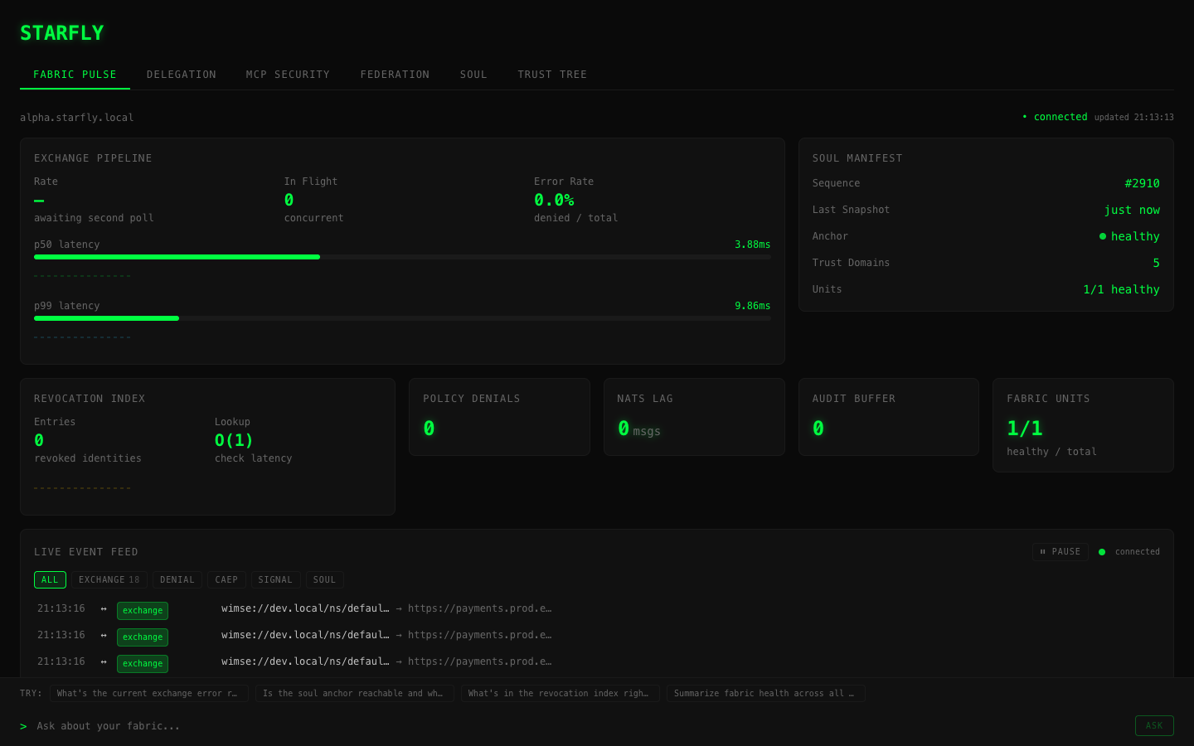
Task: Click the Units '1/1 healthy' value
Action: pyautogui.click(x=1121, y=289)
